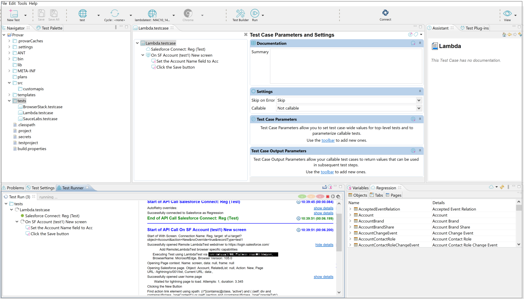Click show details next to AutoRetry overrides
The width and height of the screenshot is (524, 299).
323,208
